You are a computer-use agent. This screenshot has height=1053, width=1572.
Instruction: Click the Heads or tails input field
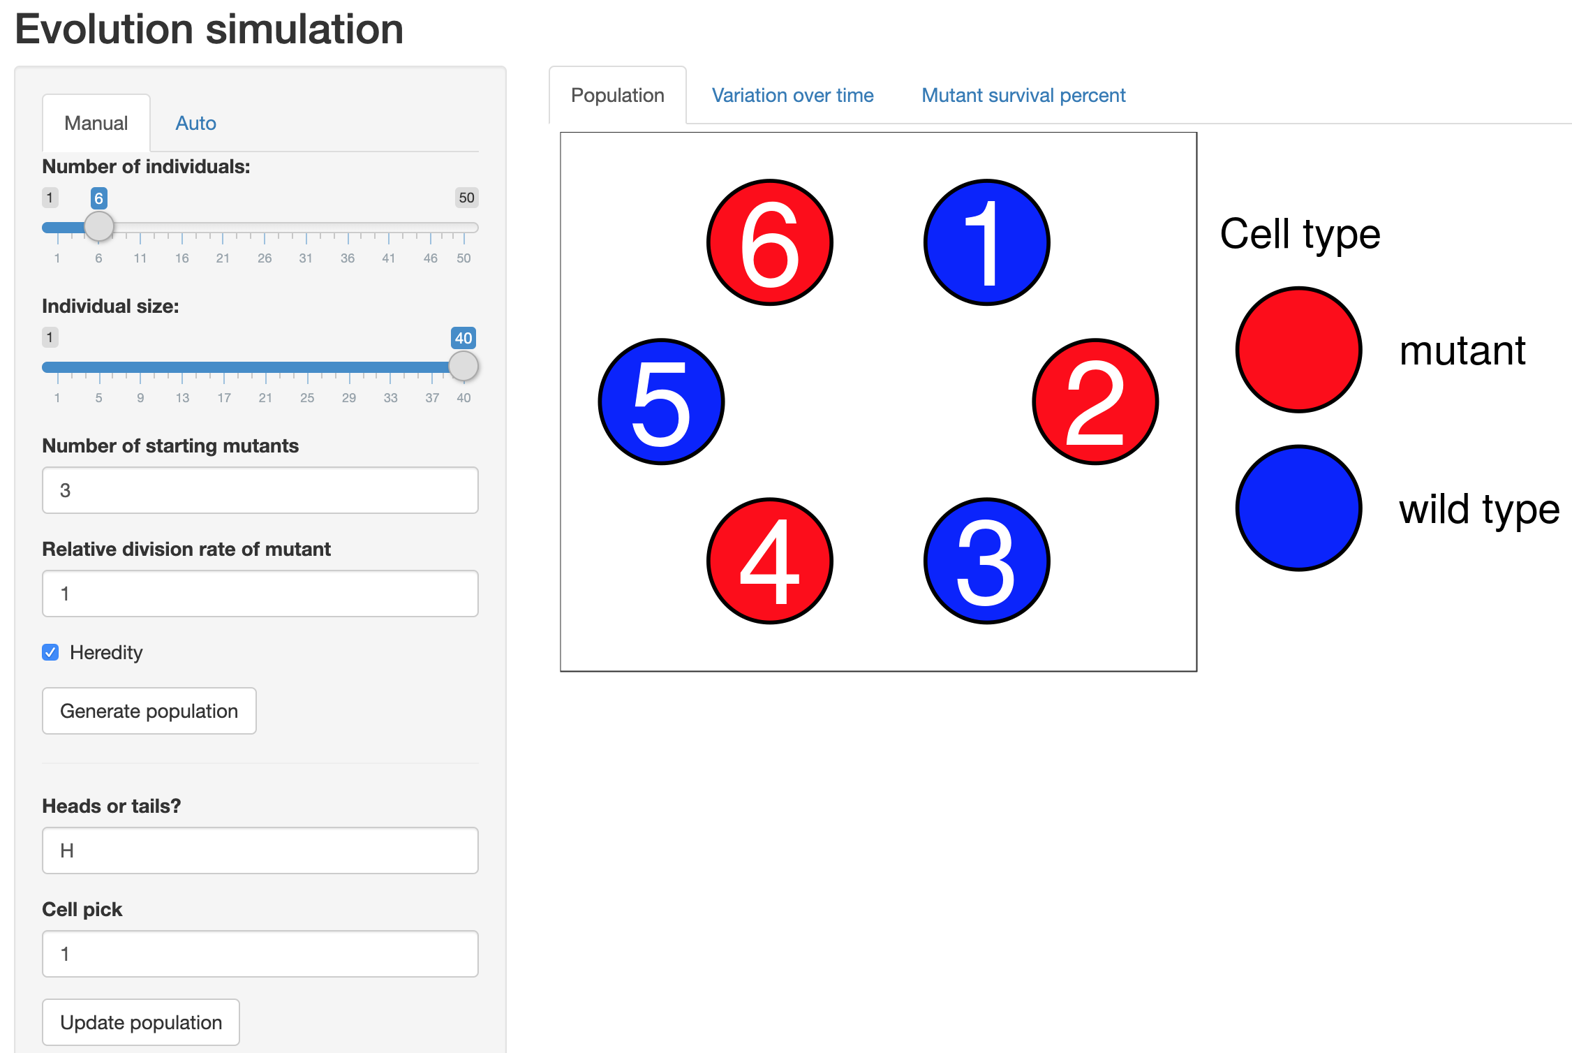(259, 850)
